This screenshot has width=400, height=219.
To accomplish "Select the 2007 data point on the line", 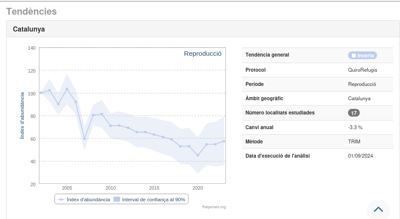I will [84, 139].
